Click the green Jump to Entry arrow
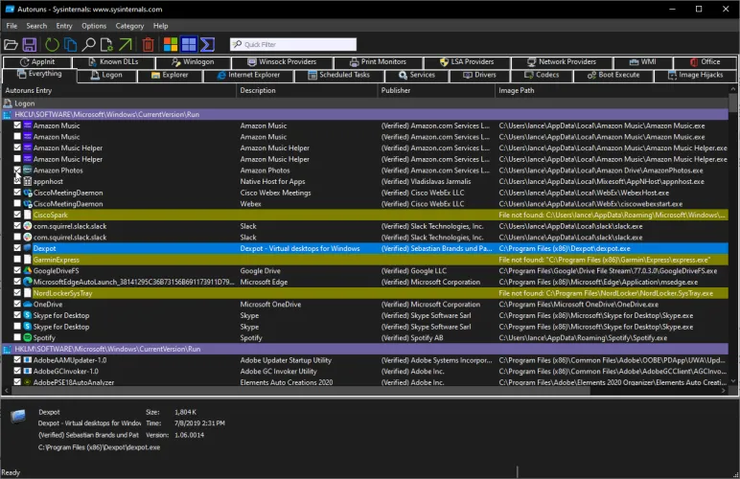 126,44
